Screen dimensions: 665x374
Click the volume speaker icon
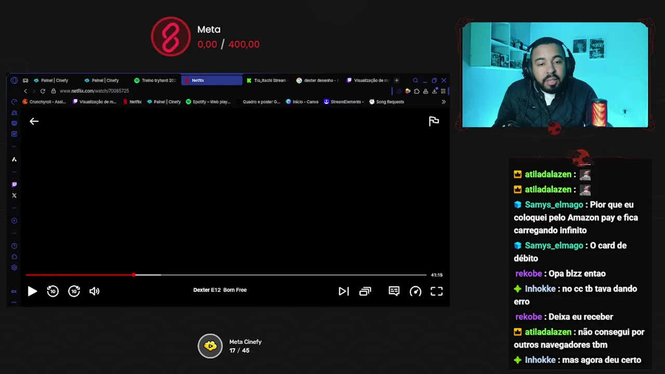tap(95, 291)
